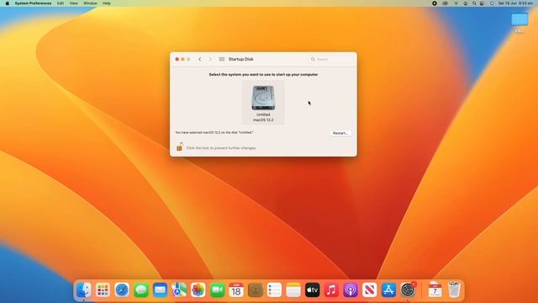
Task: Open App Store from the dock
Action: (388, 290)
